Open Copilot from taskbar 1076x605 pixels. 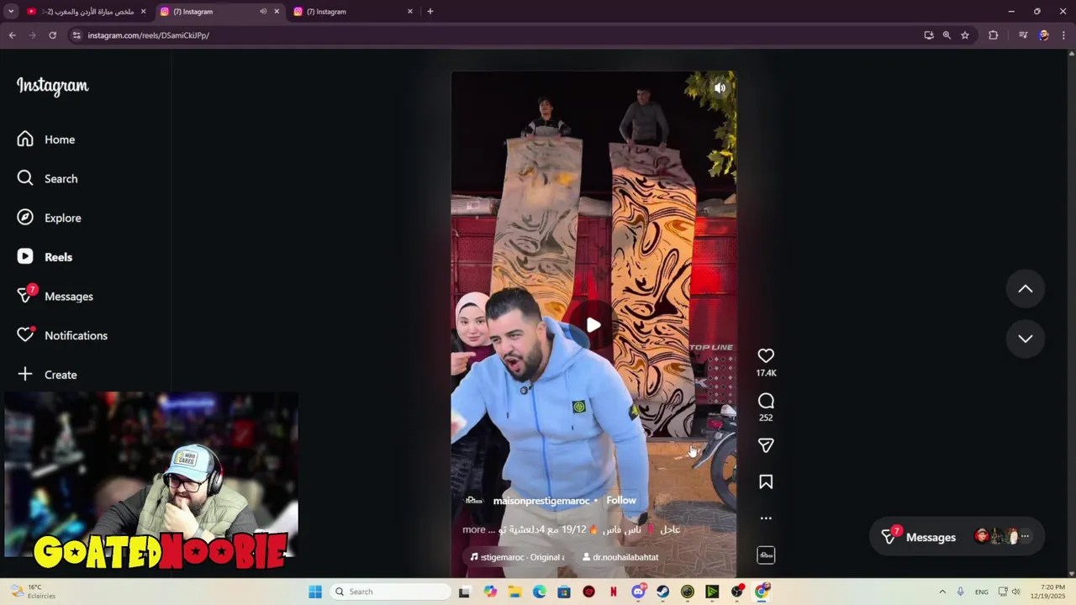(490, 592)
